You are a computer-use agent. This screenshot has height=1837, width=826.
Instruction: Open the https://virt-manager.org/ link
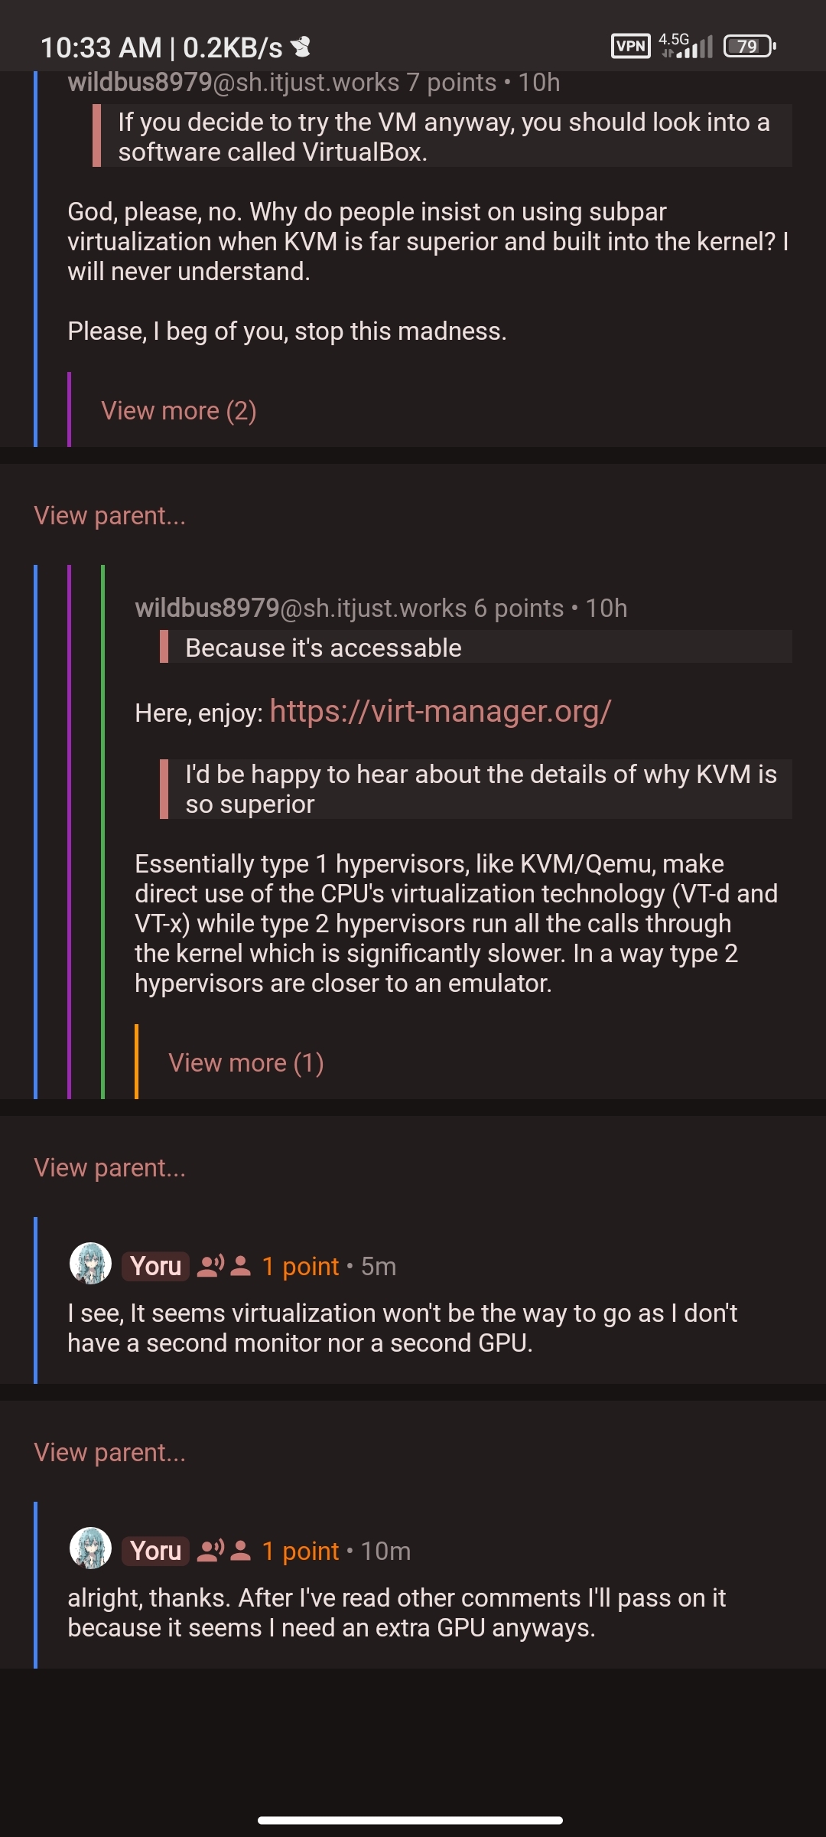[x=440, y=712]
